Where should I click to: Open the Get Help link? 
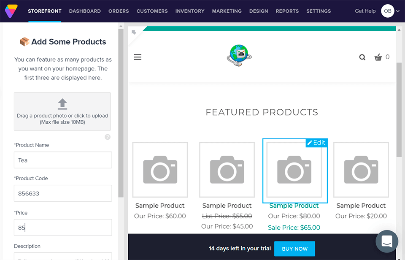coord(365,11)
